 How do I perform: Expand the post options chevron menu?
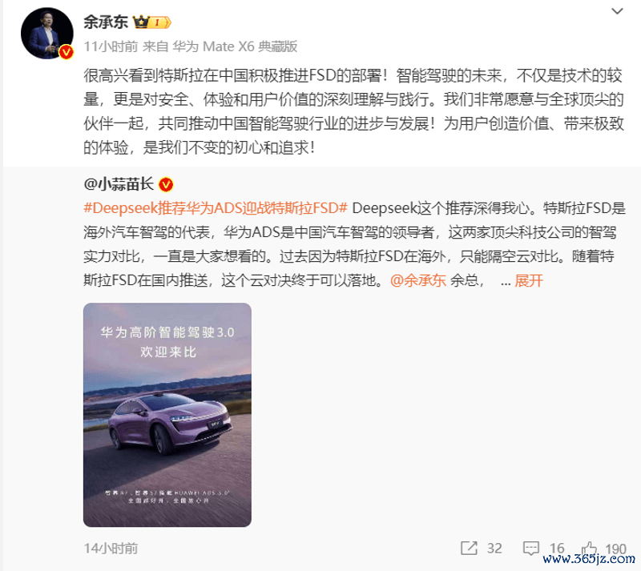point(617,11)
